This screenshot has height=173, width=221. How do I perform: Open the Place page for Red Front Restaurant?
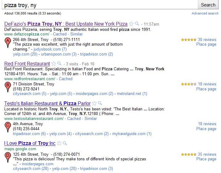(x=206, y=89)
